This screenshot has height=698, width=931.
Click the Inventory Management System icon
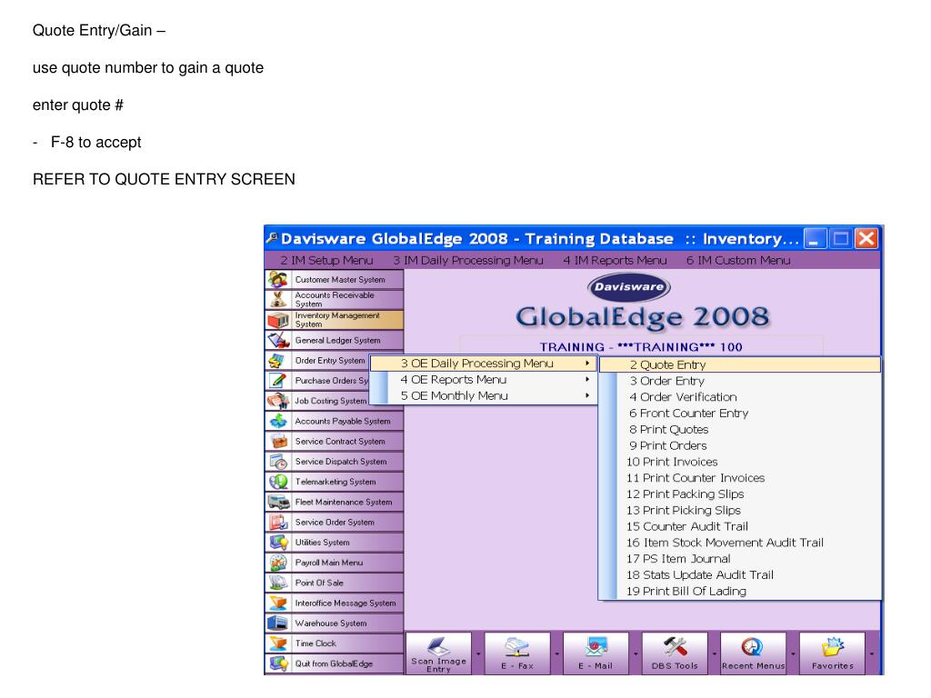click(277, 320)
